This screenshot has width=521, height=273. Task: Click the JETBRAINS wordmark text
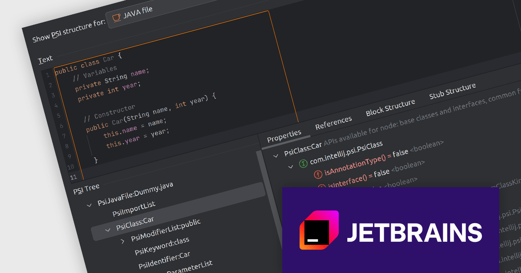(x=414, y=232)
